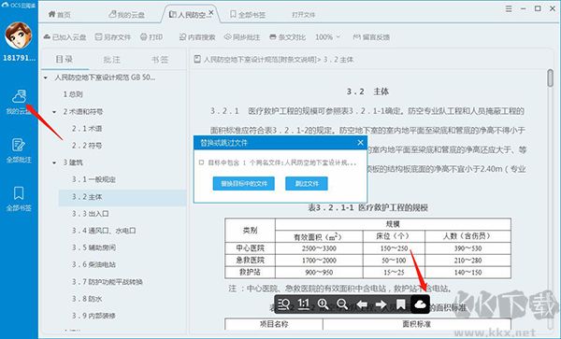Open 全部批注 in the left sidebar
561x339 pixels.
(x=19, y=150)
